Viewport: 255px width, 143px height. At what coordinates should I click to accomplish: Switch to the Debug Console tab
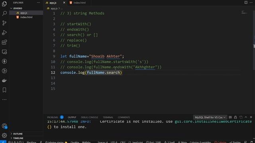pyautogui.click(x=89, y=117)
